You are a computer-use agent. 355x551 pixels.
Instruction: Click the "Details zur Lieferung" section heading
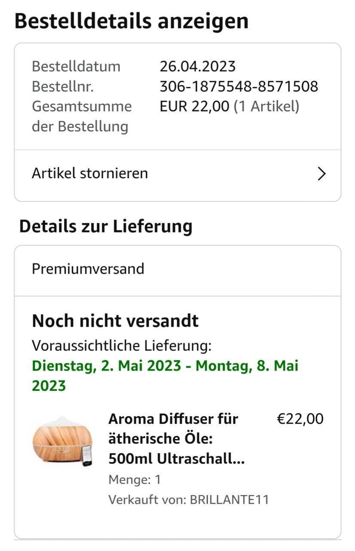click(106, 226)
